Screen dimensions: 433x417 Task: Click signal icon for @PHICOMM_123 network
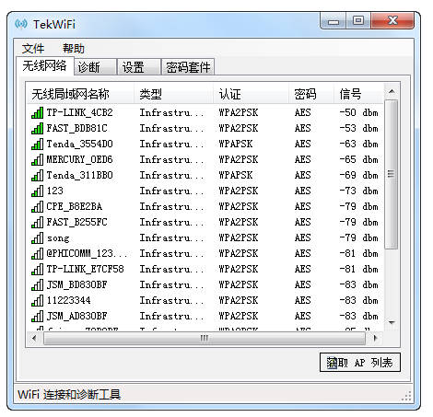pyautogui.click(x=37, y=253)
